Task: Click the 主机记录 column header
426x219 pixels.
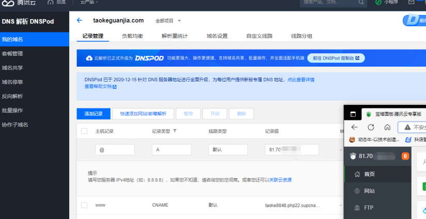Action: coord(105,131)
